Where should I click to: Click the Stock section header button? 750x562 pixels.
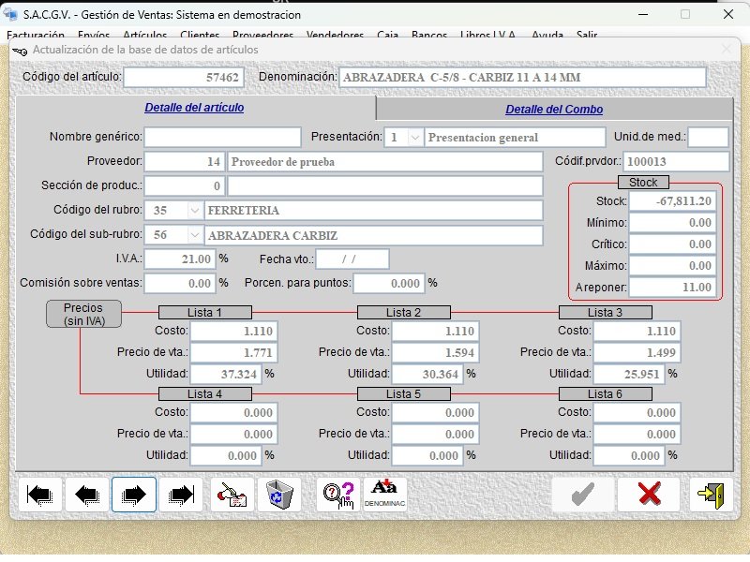[643, 183]
